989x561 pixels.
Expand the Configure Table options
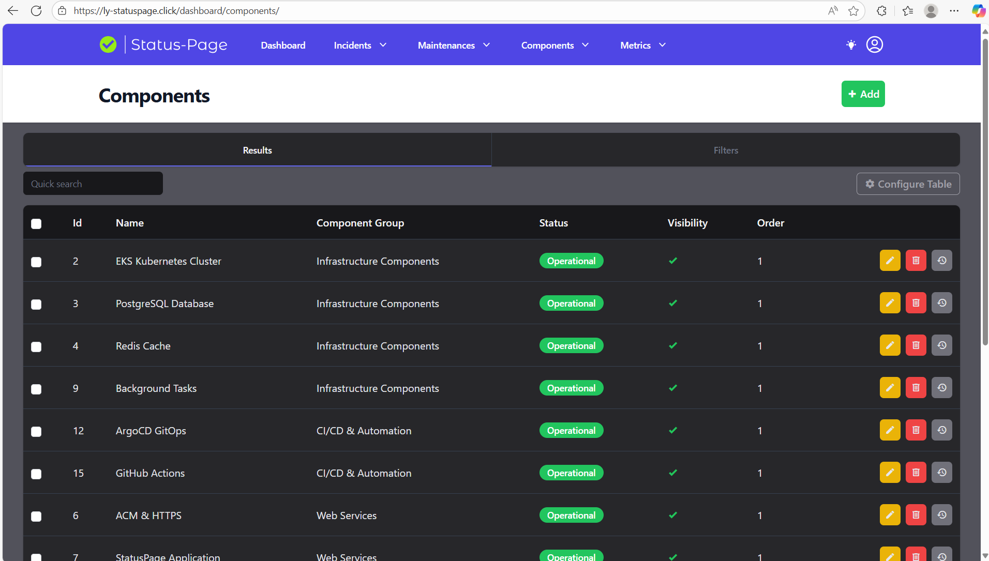coord(908,184)
